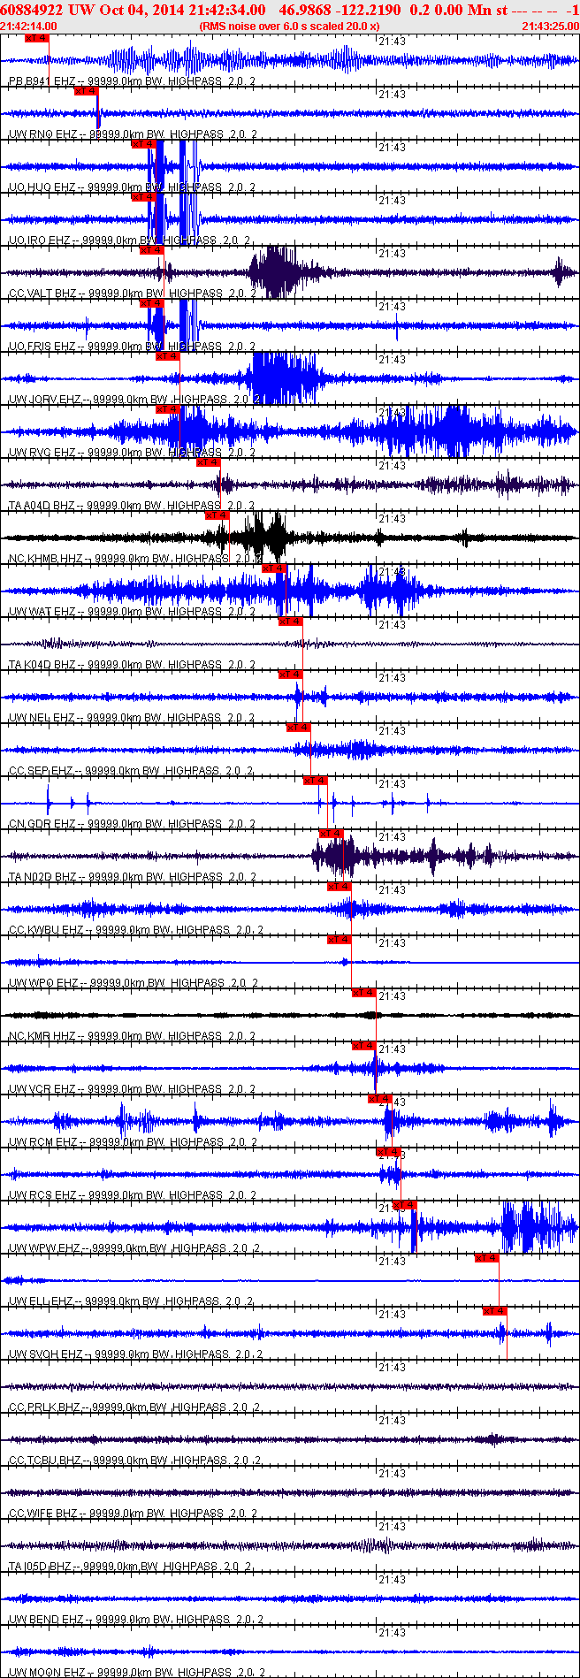Viewport: 580px width, 1678px height.
Task: Click the red pick flag on CC.VALT trace
Action: pyautogui.click(x=152, y=250)
